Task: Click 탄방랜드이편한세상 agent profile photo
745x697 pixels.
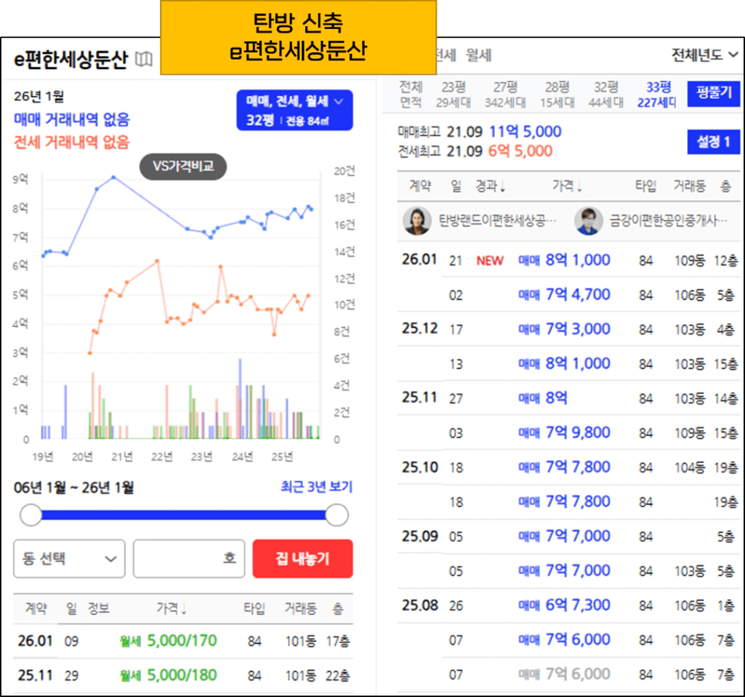Action: (416, 221)
